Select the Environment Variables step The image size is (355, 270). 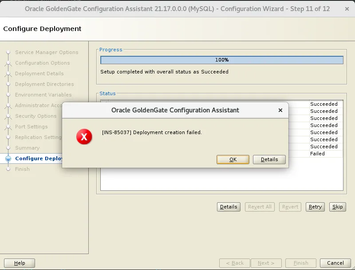[43, 95]
